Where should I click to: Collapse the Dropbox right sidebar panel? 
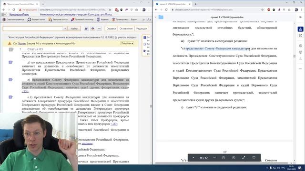[301, 17]
